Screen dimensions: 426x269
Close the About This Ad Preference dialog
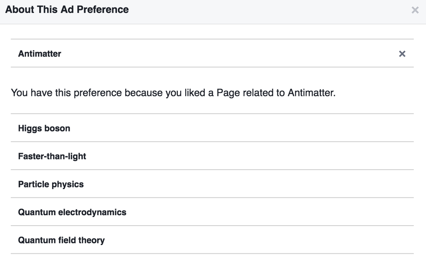click(x=415, y=10)
